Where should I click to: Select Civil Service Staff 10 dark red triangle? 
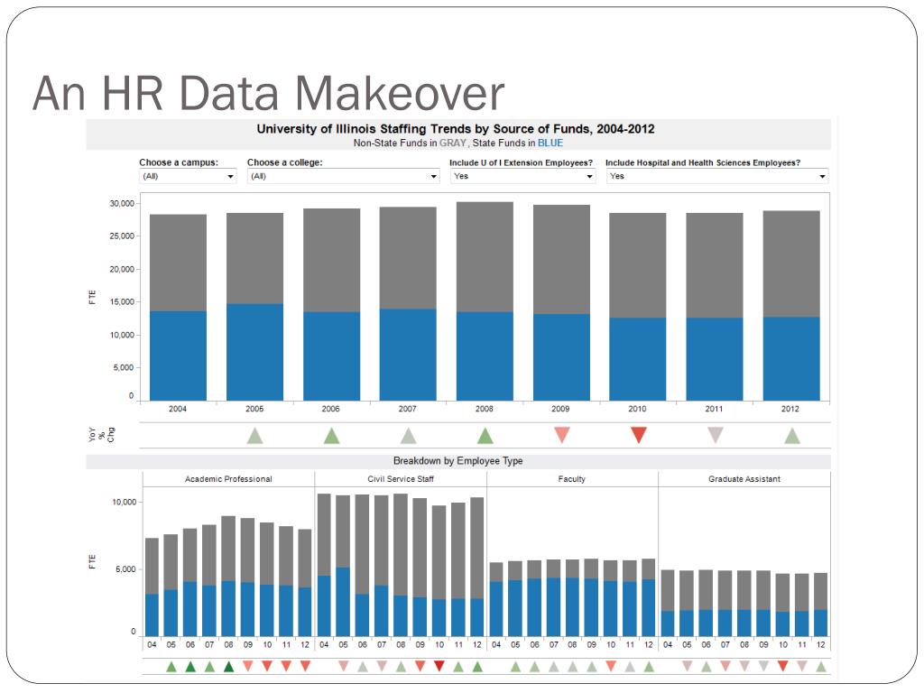439,666
